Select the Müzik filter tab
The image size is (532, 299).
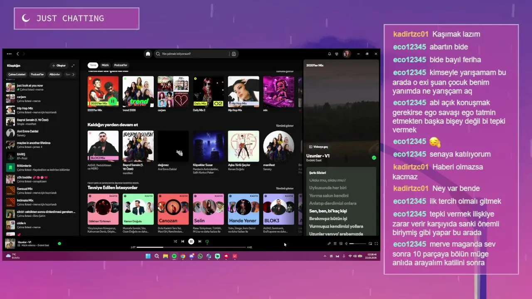pyautogui.click(x=105, y=65)
